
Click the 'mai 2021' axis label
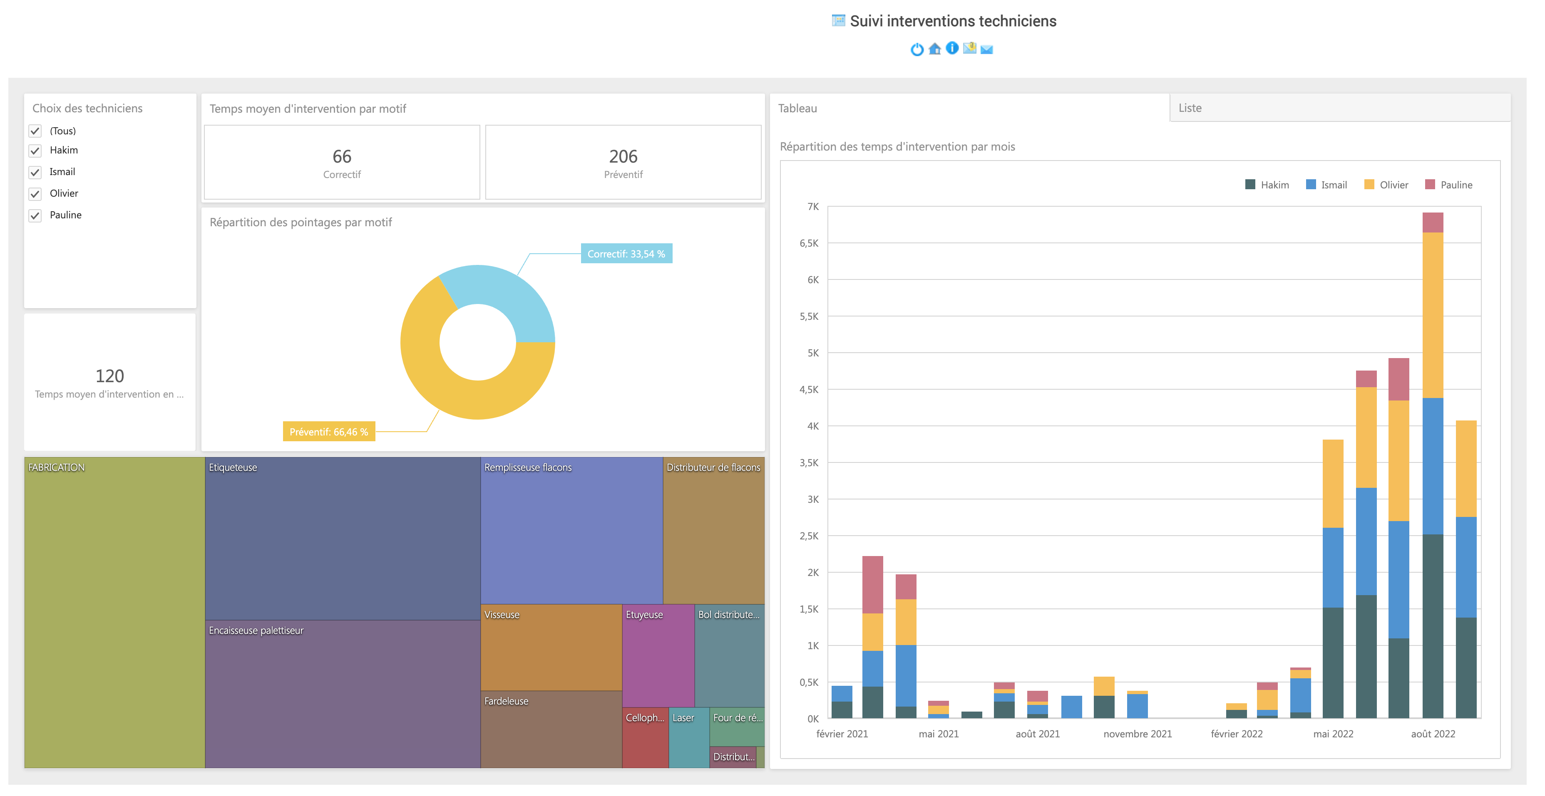click(939, 734)
